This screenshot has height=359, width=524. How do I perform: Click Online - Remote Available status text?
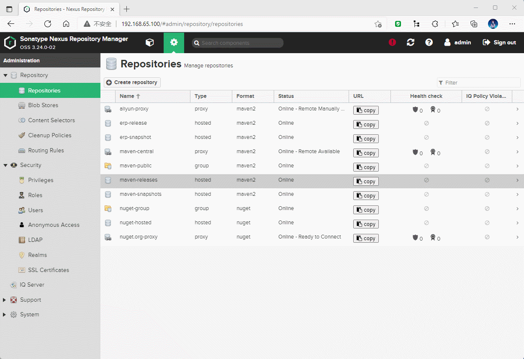(x=309, y=151)
